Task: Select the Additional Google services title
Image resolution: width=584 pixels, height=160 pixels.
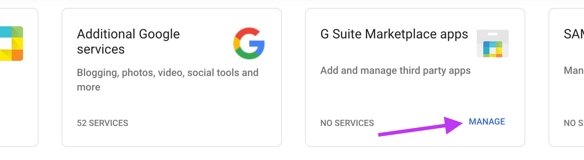Action: (128, 42)
